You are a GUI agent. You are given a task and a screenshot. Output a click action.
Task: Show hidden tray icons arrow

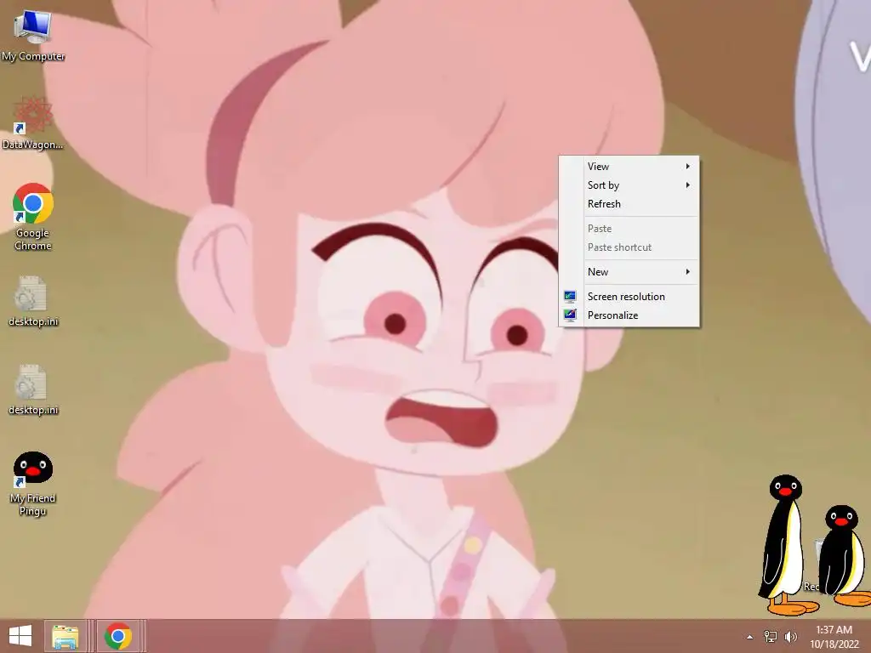750,637
